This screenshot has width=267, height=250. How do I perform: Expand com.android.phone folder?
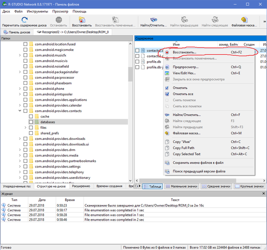click(20, 89)
